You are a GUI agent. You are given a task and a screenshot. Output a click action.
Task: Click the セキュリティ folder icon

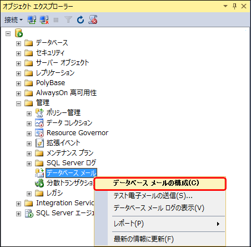click(x=29, y=53)
